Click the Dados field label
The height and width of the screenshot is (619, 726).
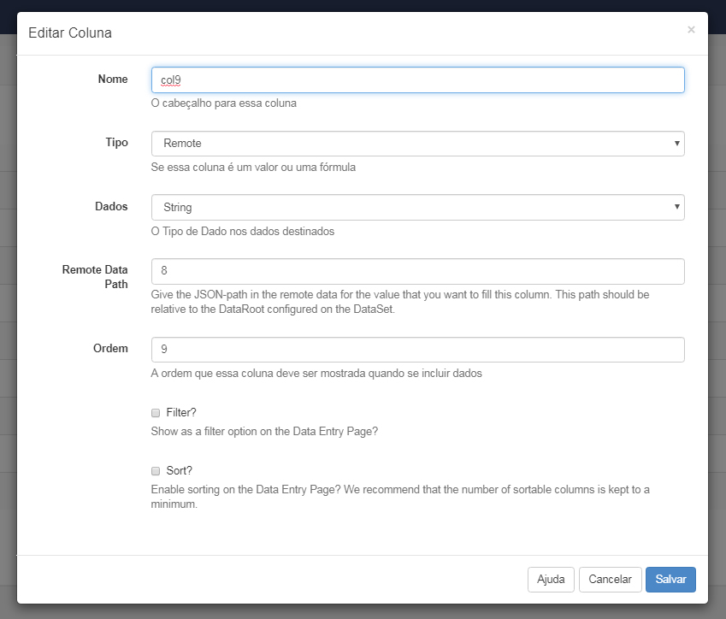111,207
